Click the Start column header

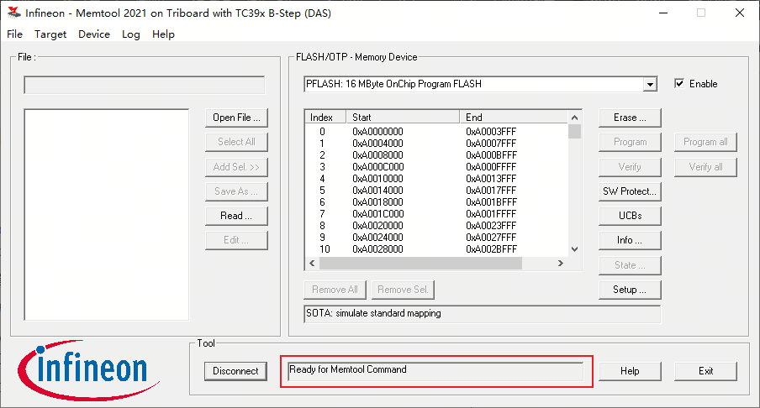click(x=403, y=118)
